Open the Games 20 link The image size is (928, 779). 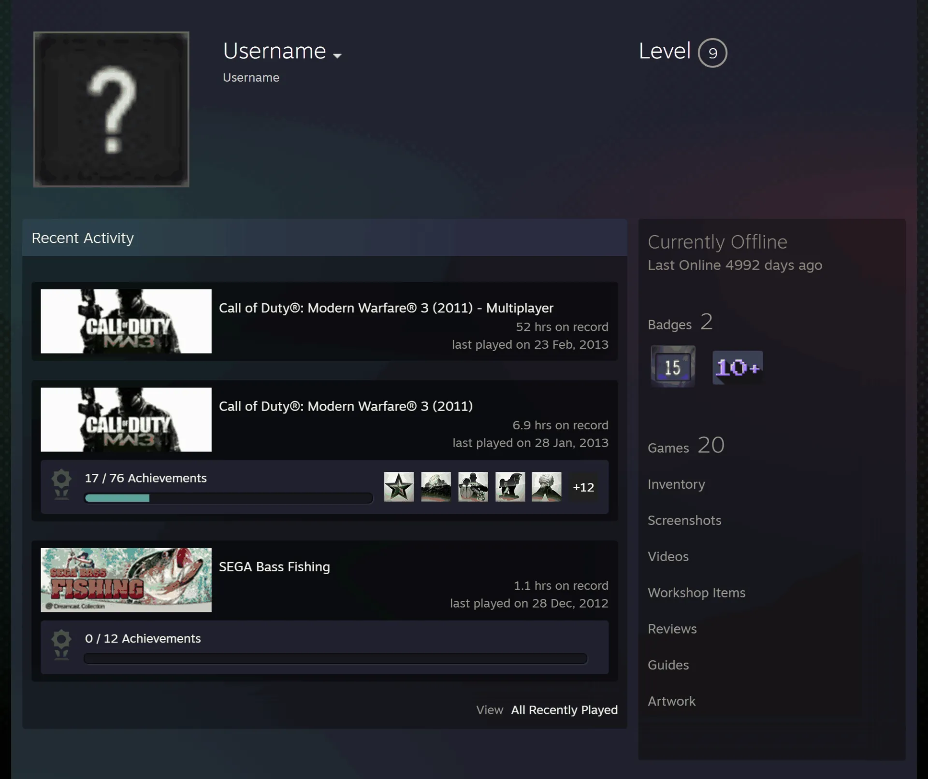[x=686, y=446]
